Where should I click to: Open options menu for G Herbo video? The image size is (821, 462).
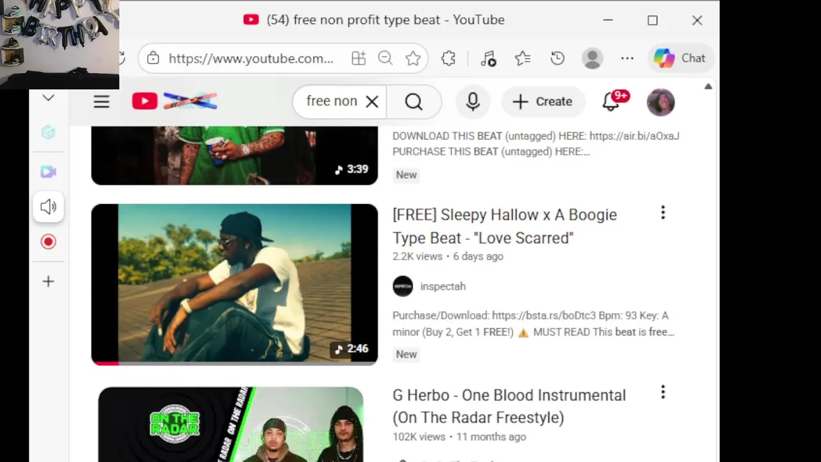(x=663, y=391)
